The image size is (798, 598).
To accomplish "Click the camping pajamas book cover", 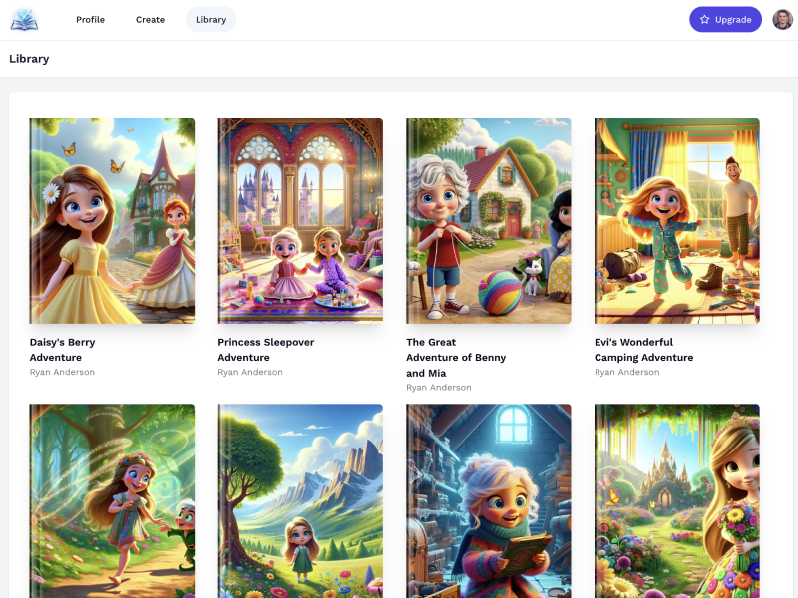I will 676,220.
